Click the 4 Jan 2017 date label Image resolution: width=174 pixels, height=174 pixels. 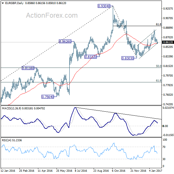tap(155, 171)
